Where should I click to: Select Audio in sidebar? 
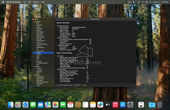coord(38,27)
